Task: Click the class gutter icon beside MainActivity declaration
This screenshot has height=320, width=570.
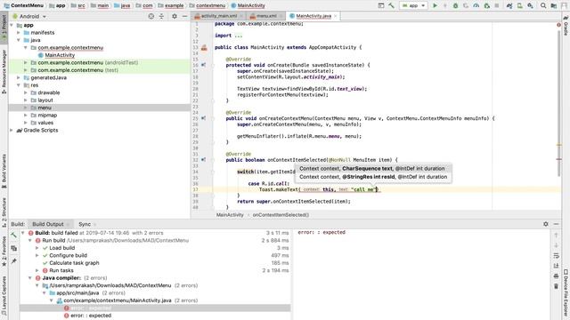Action: tap(204, 47)
